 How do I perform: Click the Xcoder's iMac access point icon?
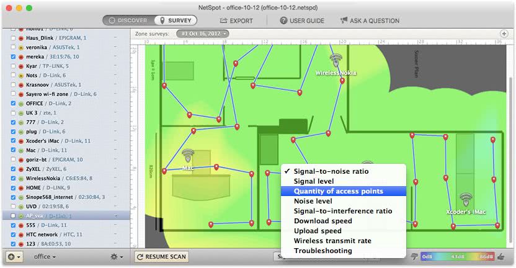click(466, 200)
